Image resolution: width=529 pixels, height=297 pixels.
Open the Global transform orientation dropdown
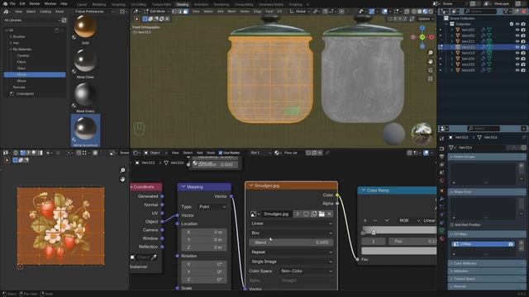click(x=300, y=12)
